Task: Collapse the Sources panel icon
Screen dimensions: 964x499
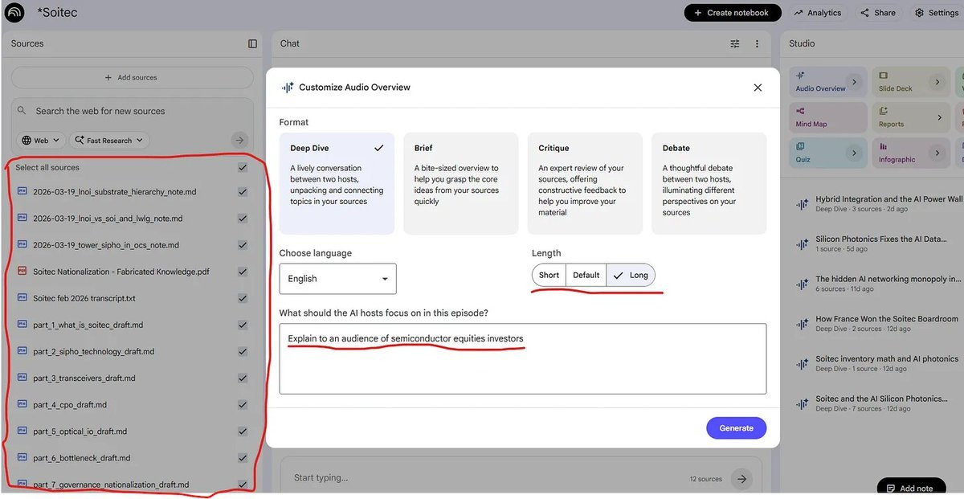Action: click(252, 43)
